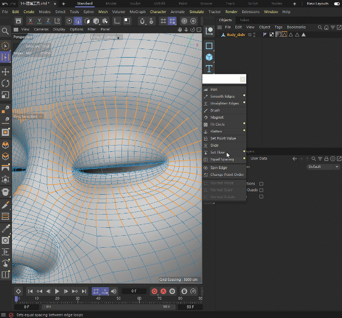Switch to Edges mode icon
The height and width of the screenshot is (318, 342).
tap(78, 21)
